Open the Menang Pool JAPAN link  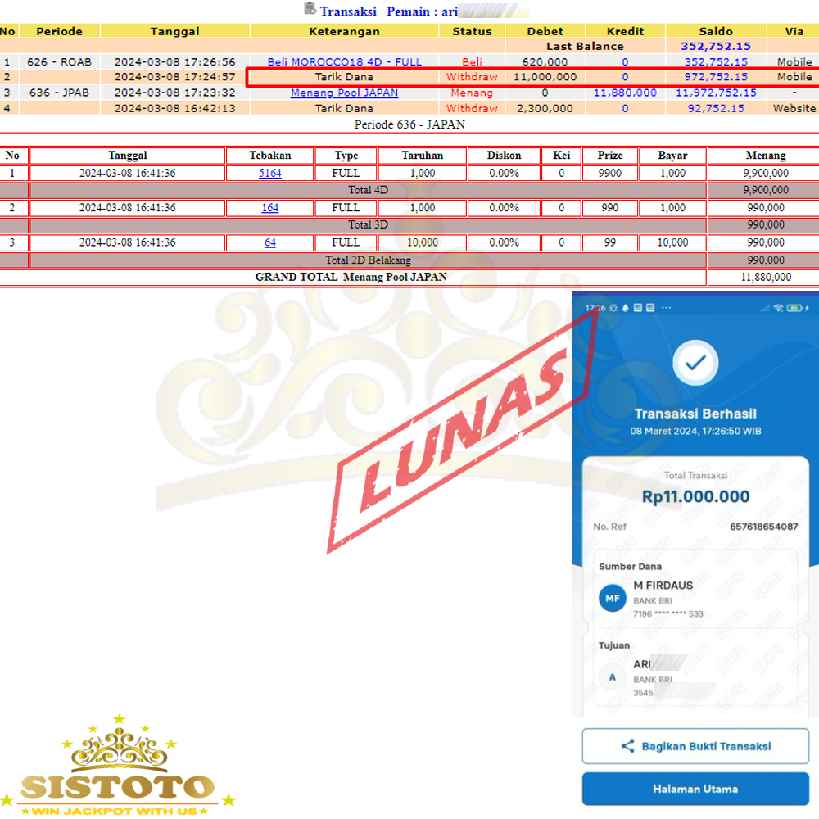[x=345, y=93]
